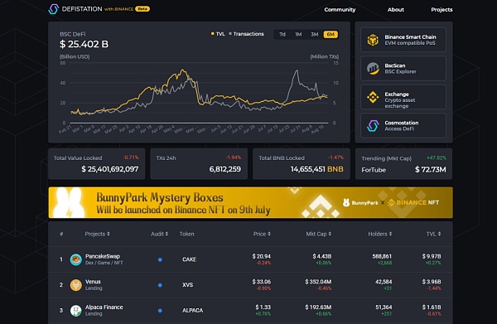
Task: Click the 6,812,259 transactions value
Action: tap(225, 169)
